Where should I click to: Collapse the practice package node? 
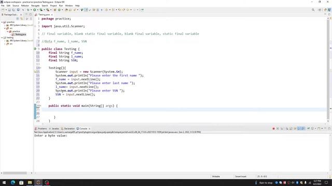(8, 32)
